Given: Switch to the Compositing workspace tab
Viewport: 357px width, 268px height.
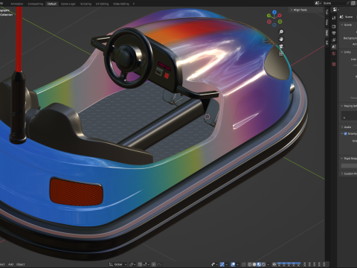Looking at the screenshot, I should (x=35, y=4).
